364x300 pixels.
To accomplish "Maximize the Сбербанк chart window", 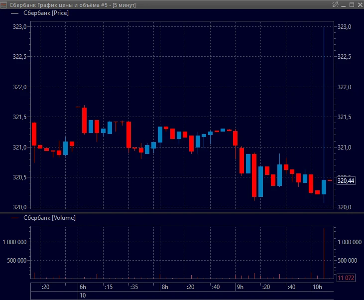I will pyautogui.click(x=352, y=4).
